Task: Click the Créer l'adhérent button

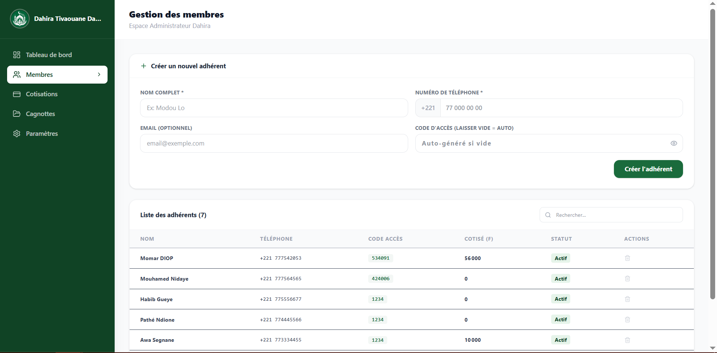Action: click(648, 169)
